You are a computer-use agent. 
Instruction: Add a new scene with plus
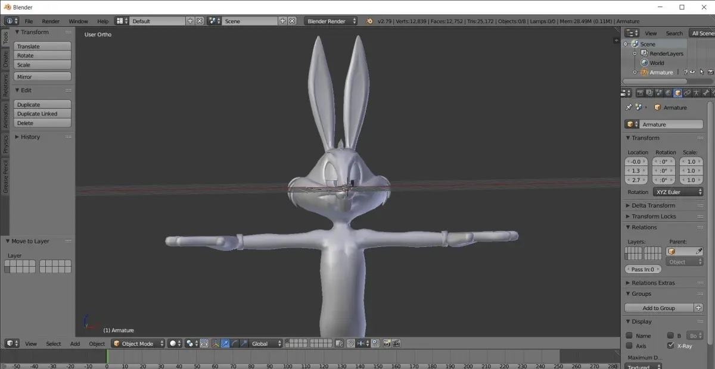click(x=282, y=21)
